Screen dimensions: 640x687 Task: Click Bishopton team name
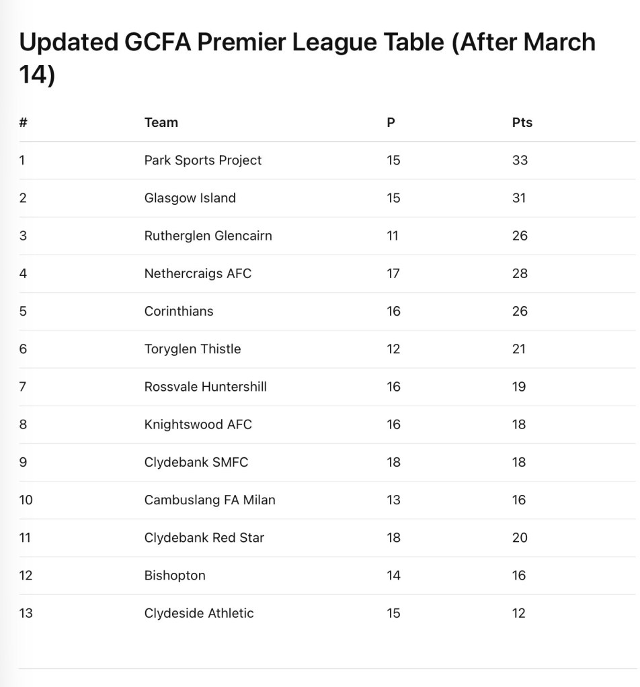[x=175, y=575]
